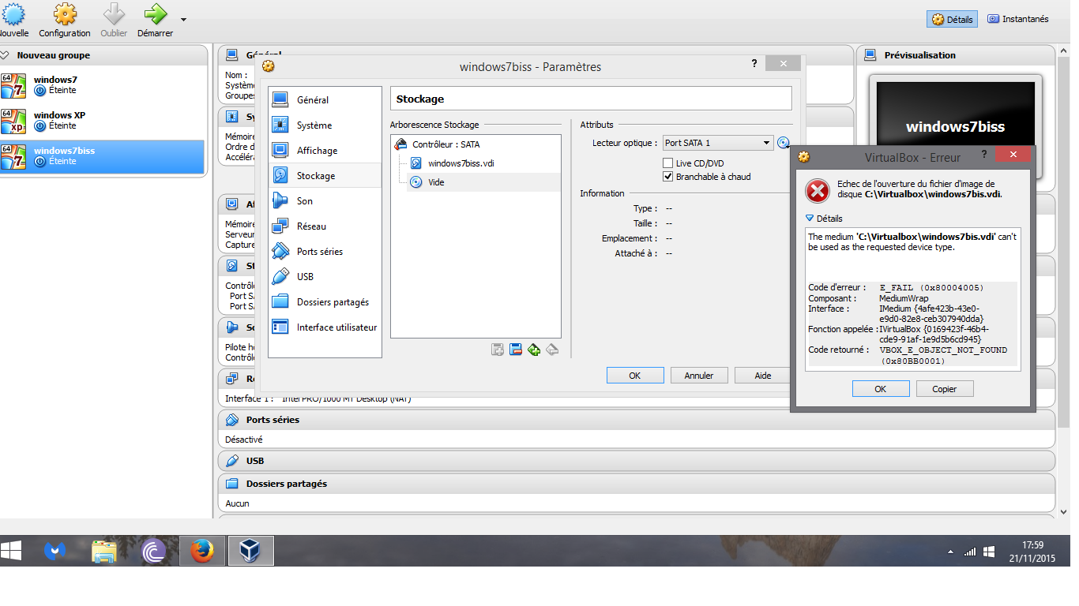Click the VirtualBox taskbar icon
Screen dimensions: 1079x606
click(251, 551)
